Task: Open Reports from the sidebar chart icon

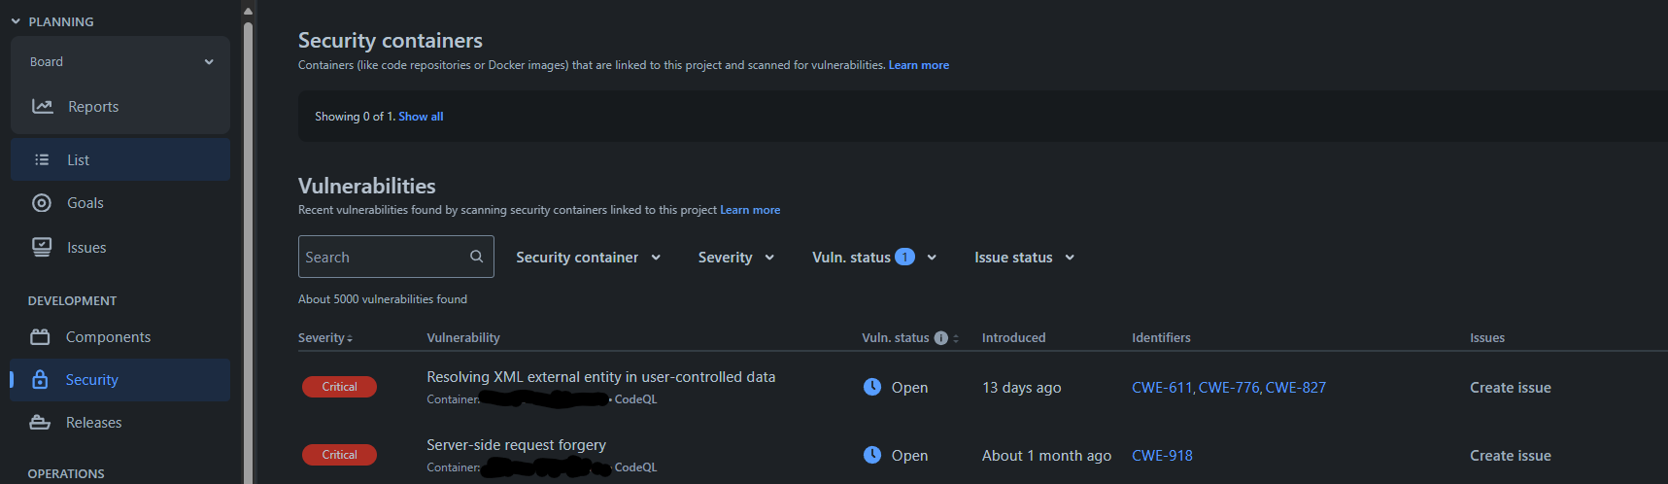Action: coord(42,107)
